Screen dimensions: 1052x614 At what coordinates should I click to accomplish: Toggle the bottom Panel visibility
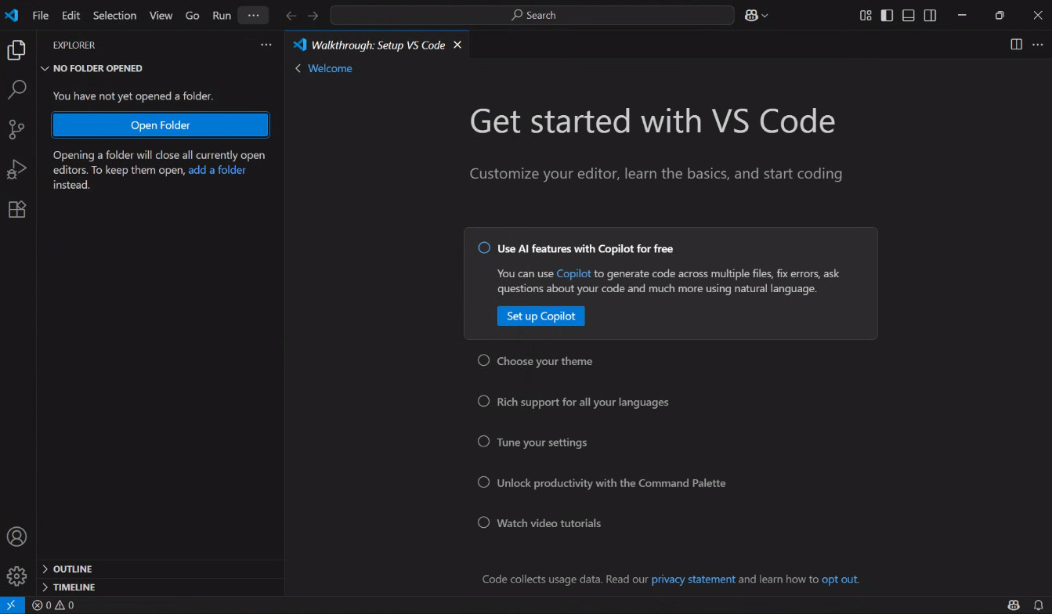point(909,15)
